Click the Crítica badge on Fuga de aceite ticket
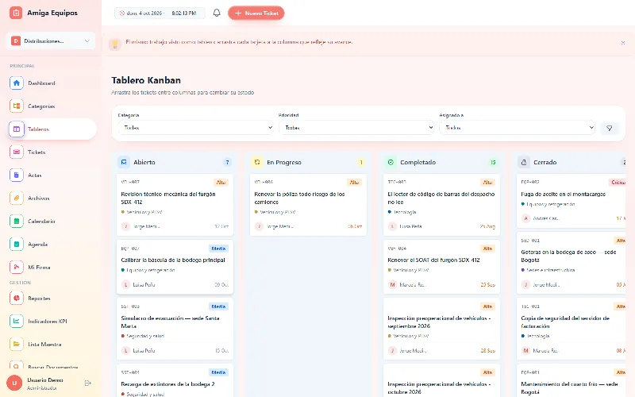 pos(618,183)
